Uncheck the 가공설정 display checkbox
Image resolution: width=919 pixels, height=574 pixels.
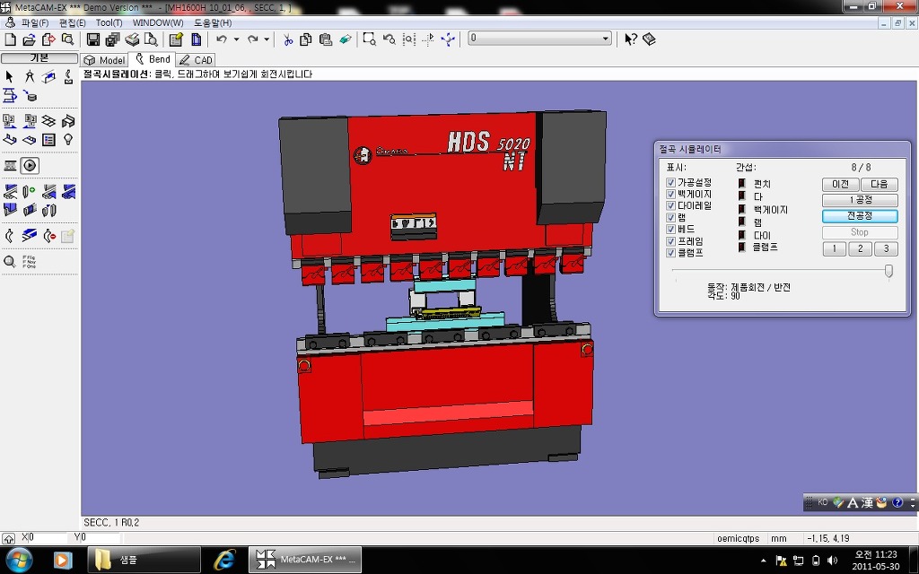coord(671,183)
